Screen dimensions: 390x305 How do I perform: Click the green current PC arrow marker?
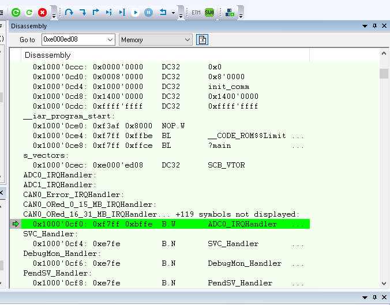click(x=16, y=224)
